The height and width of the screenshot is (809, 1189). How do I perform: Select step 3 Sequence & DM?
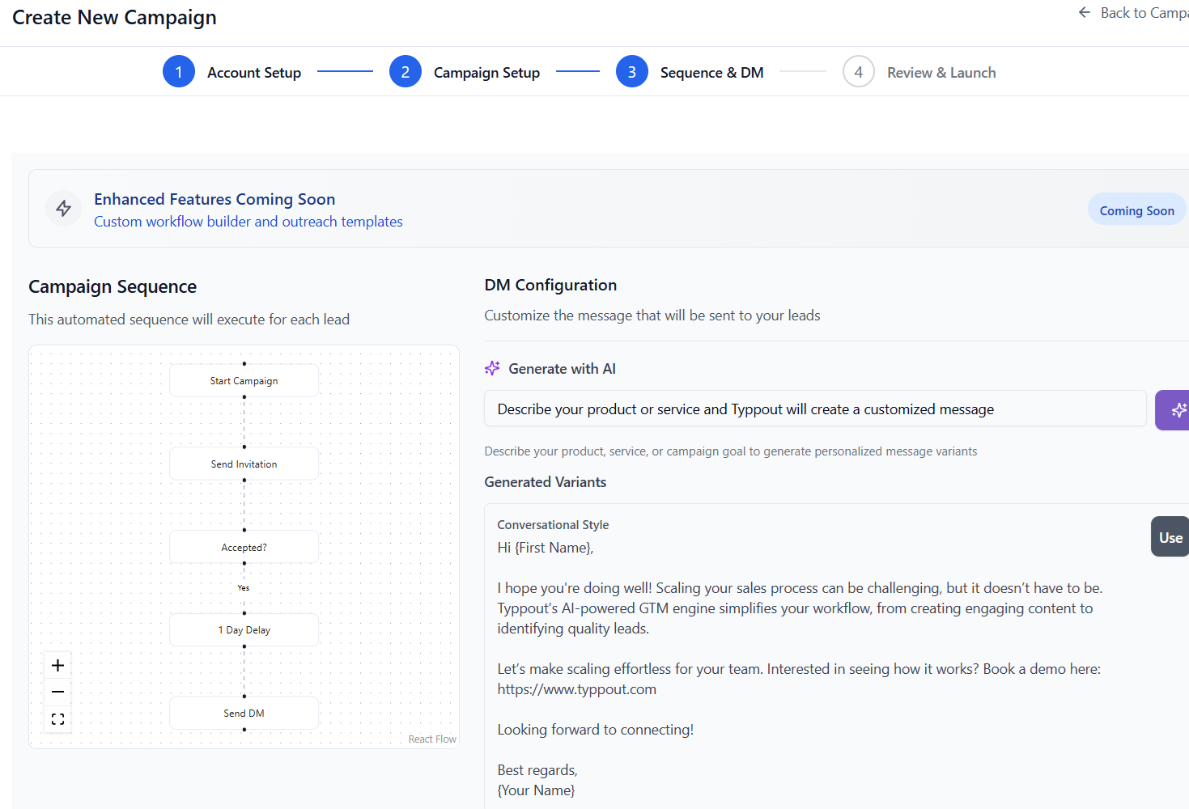[632, 72]
